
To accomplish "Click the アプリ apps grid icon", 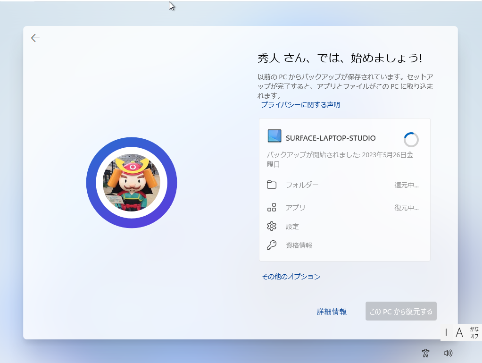I will coord(272,207).
